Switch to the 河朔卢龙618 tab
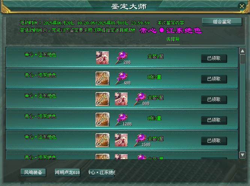The height and width of the screenshot is (186, 250). 67,173
